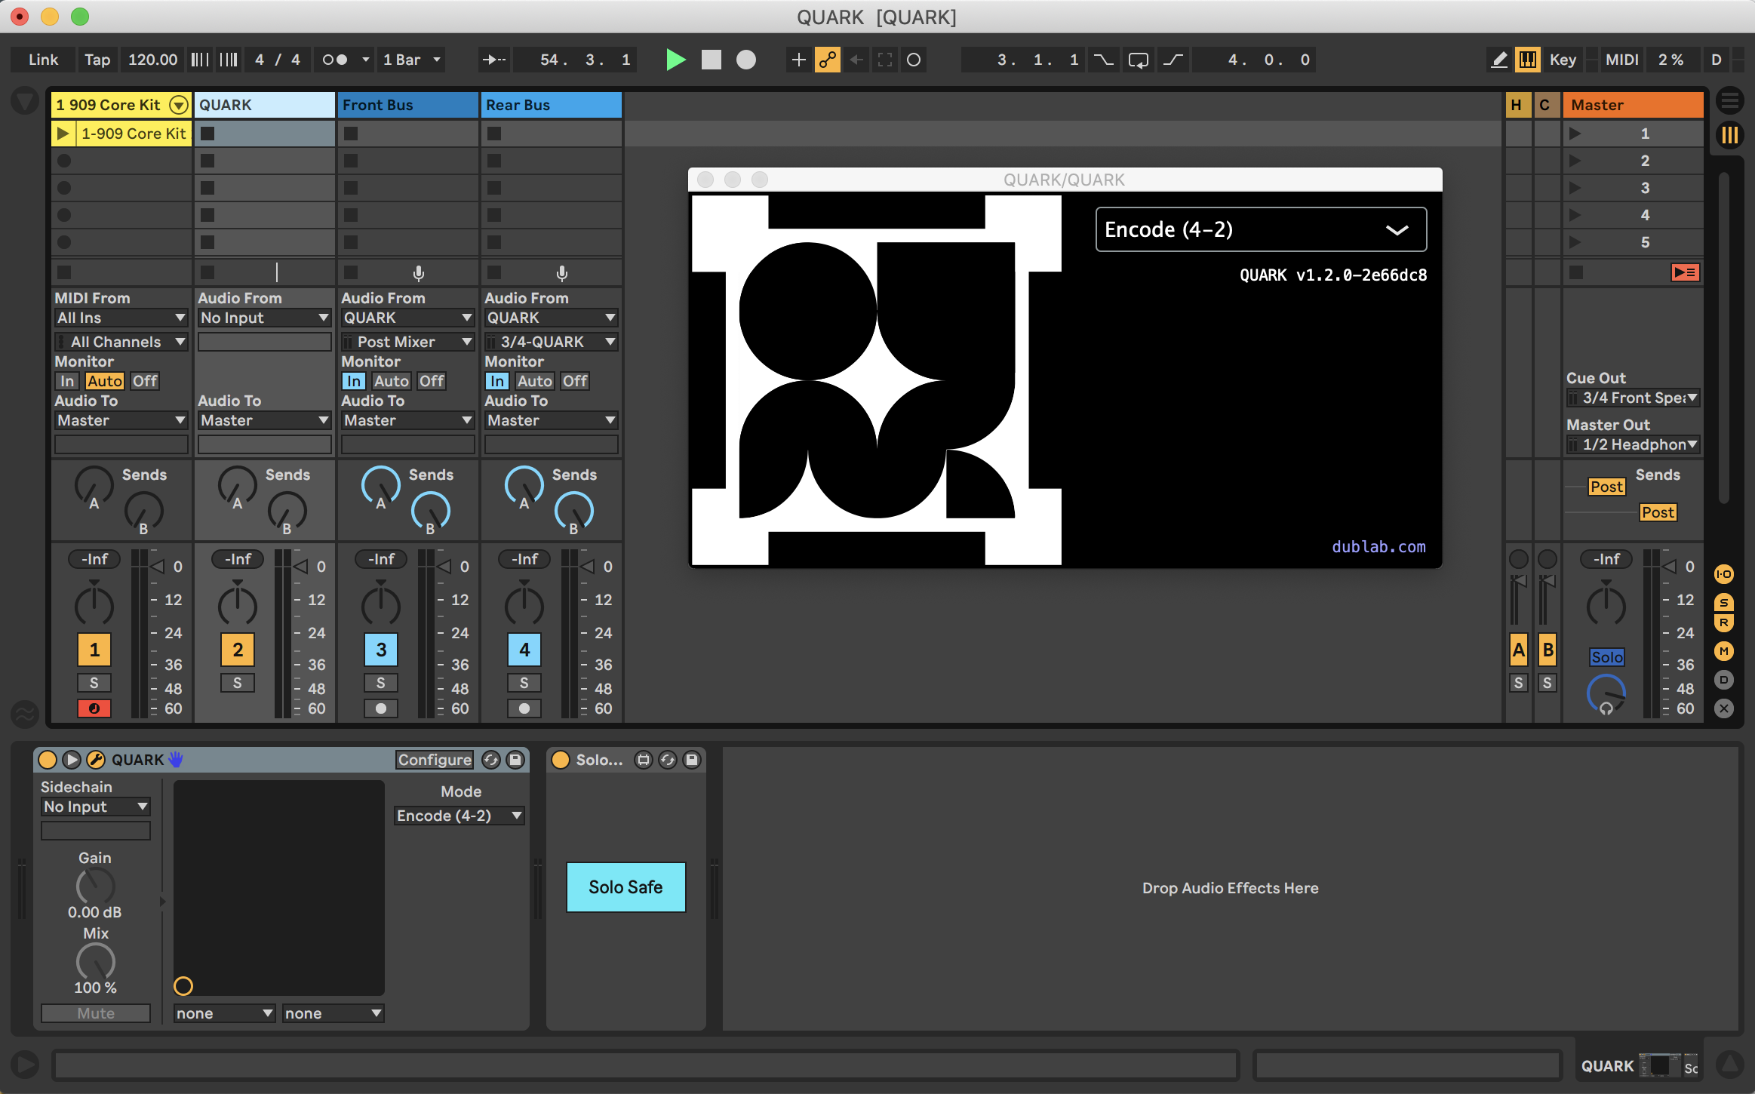Open Master Out 1/2 Headphones dropdown
1755x1094 pixels.
[1633, 444]
